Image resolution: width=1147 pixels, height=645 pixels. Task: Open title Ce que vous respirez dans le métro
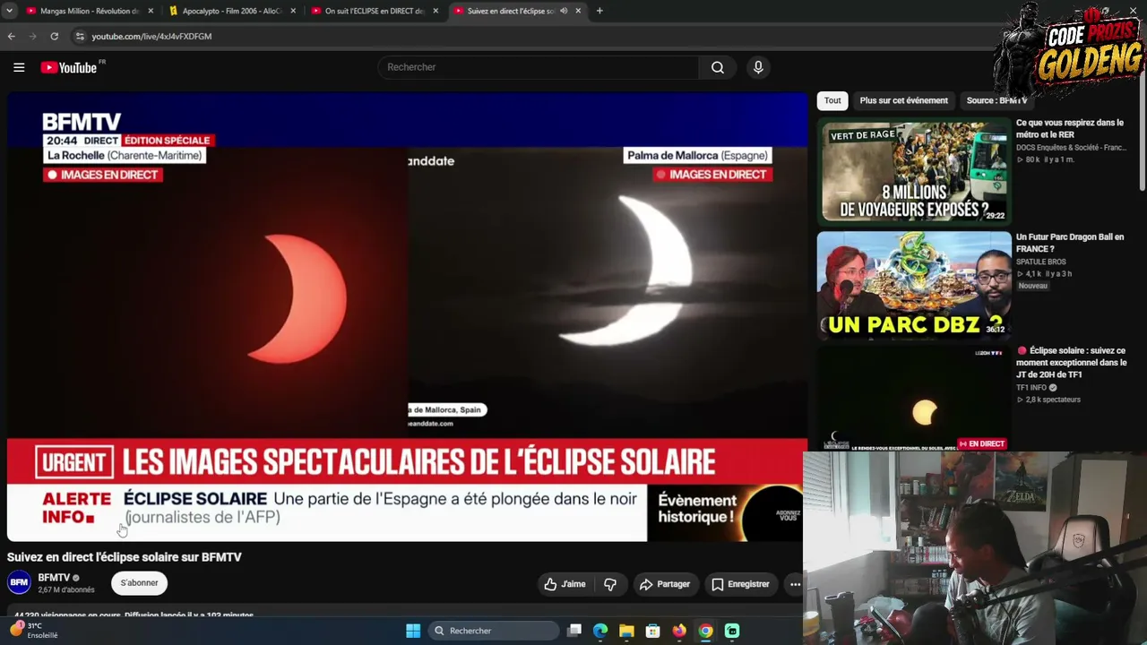point(1070,128)
